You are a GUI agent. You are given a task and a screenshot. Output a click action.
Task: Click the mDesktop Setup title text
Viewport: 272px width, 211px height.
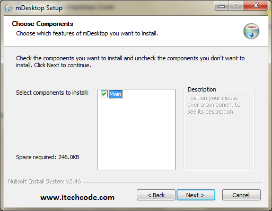point(39,8)
